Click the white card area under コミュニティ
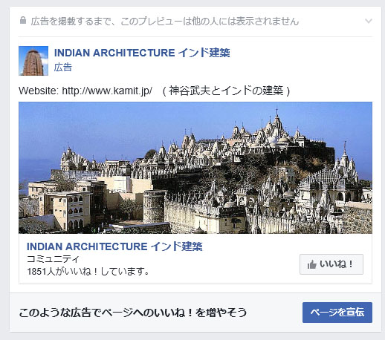 tap(223, 267)
